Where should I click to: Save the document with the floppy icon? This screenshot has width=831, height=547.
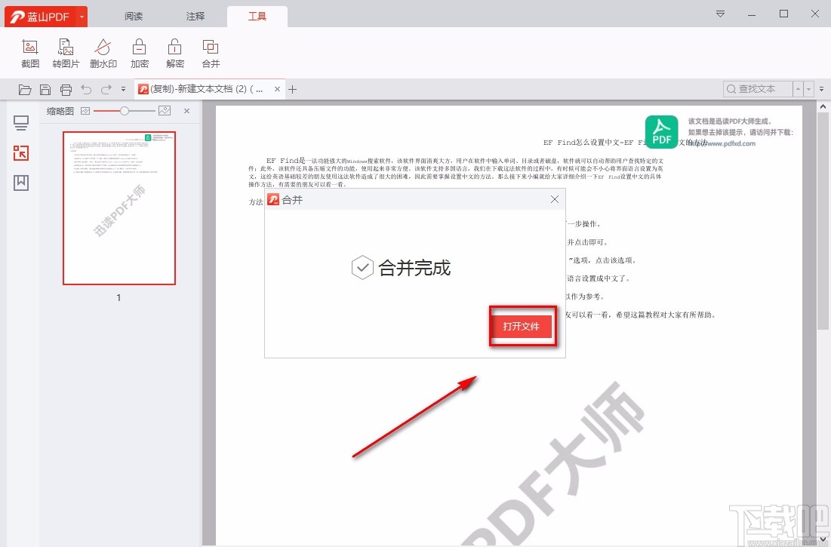coord(45,90)
